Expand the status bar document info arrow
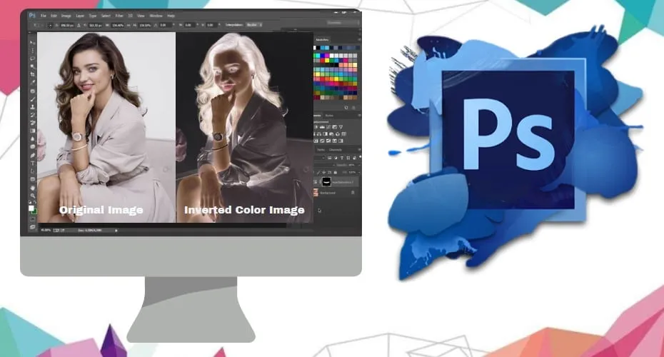This screenshot has height=357, width=664. 116,231
